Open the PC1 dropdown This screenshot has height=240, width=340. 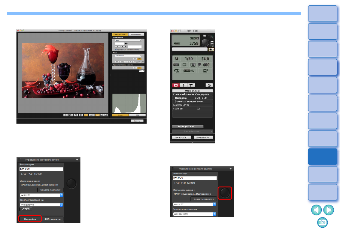(x=124, y=46)
